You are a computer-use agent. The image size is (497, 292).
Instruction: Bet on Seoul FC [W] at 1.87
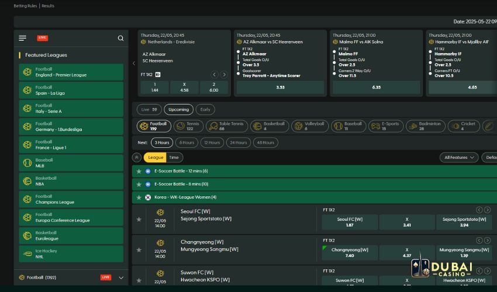(x=350, y=222)
